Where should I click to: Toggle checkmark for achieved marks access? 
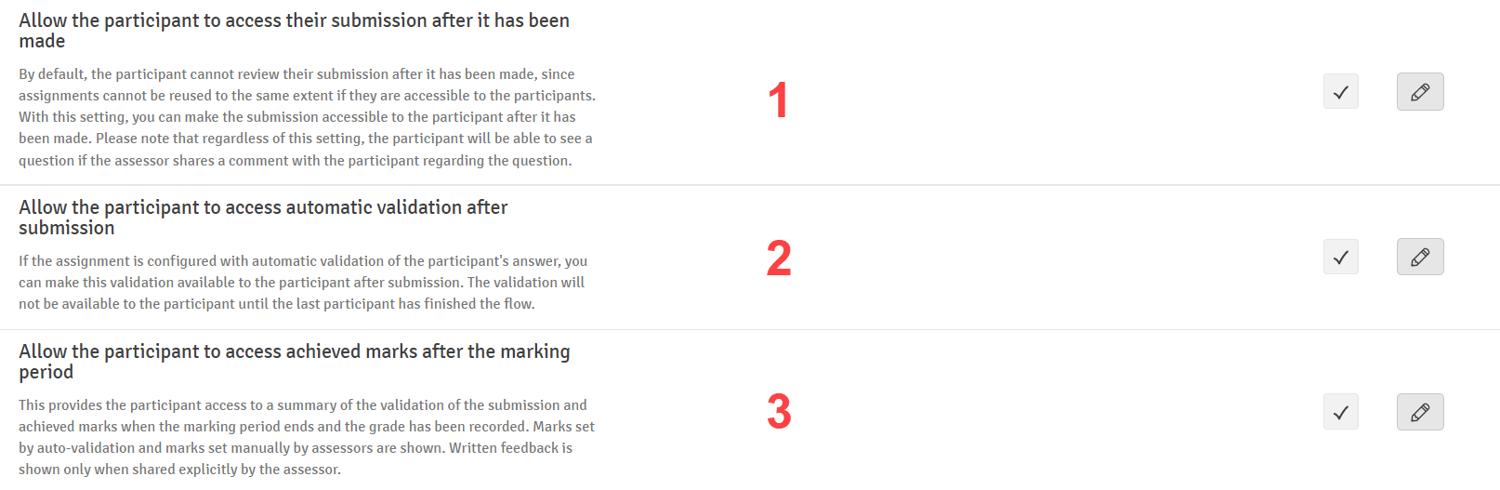[1340, 412]
